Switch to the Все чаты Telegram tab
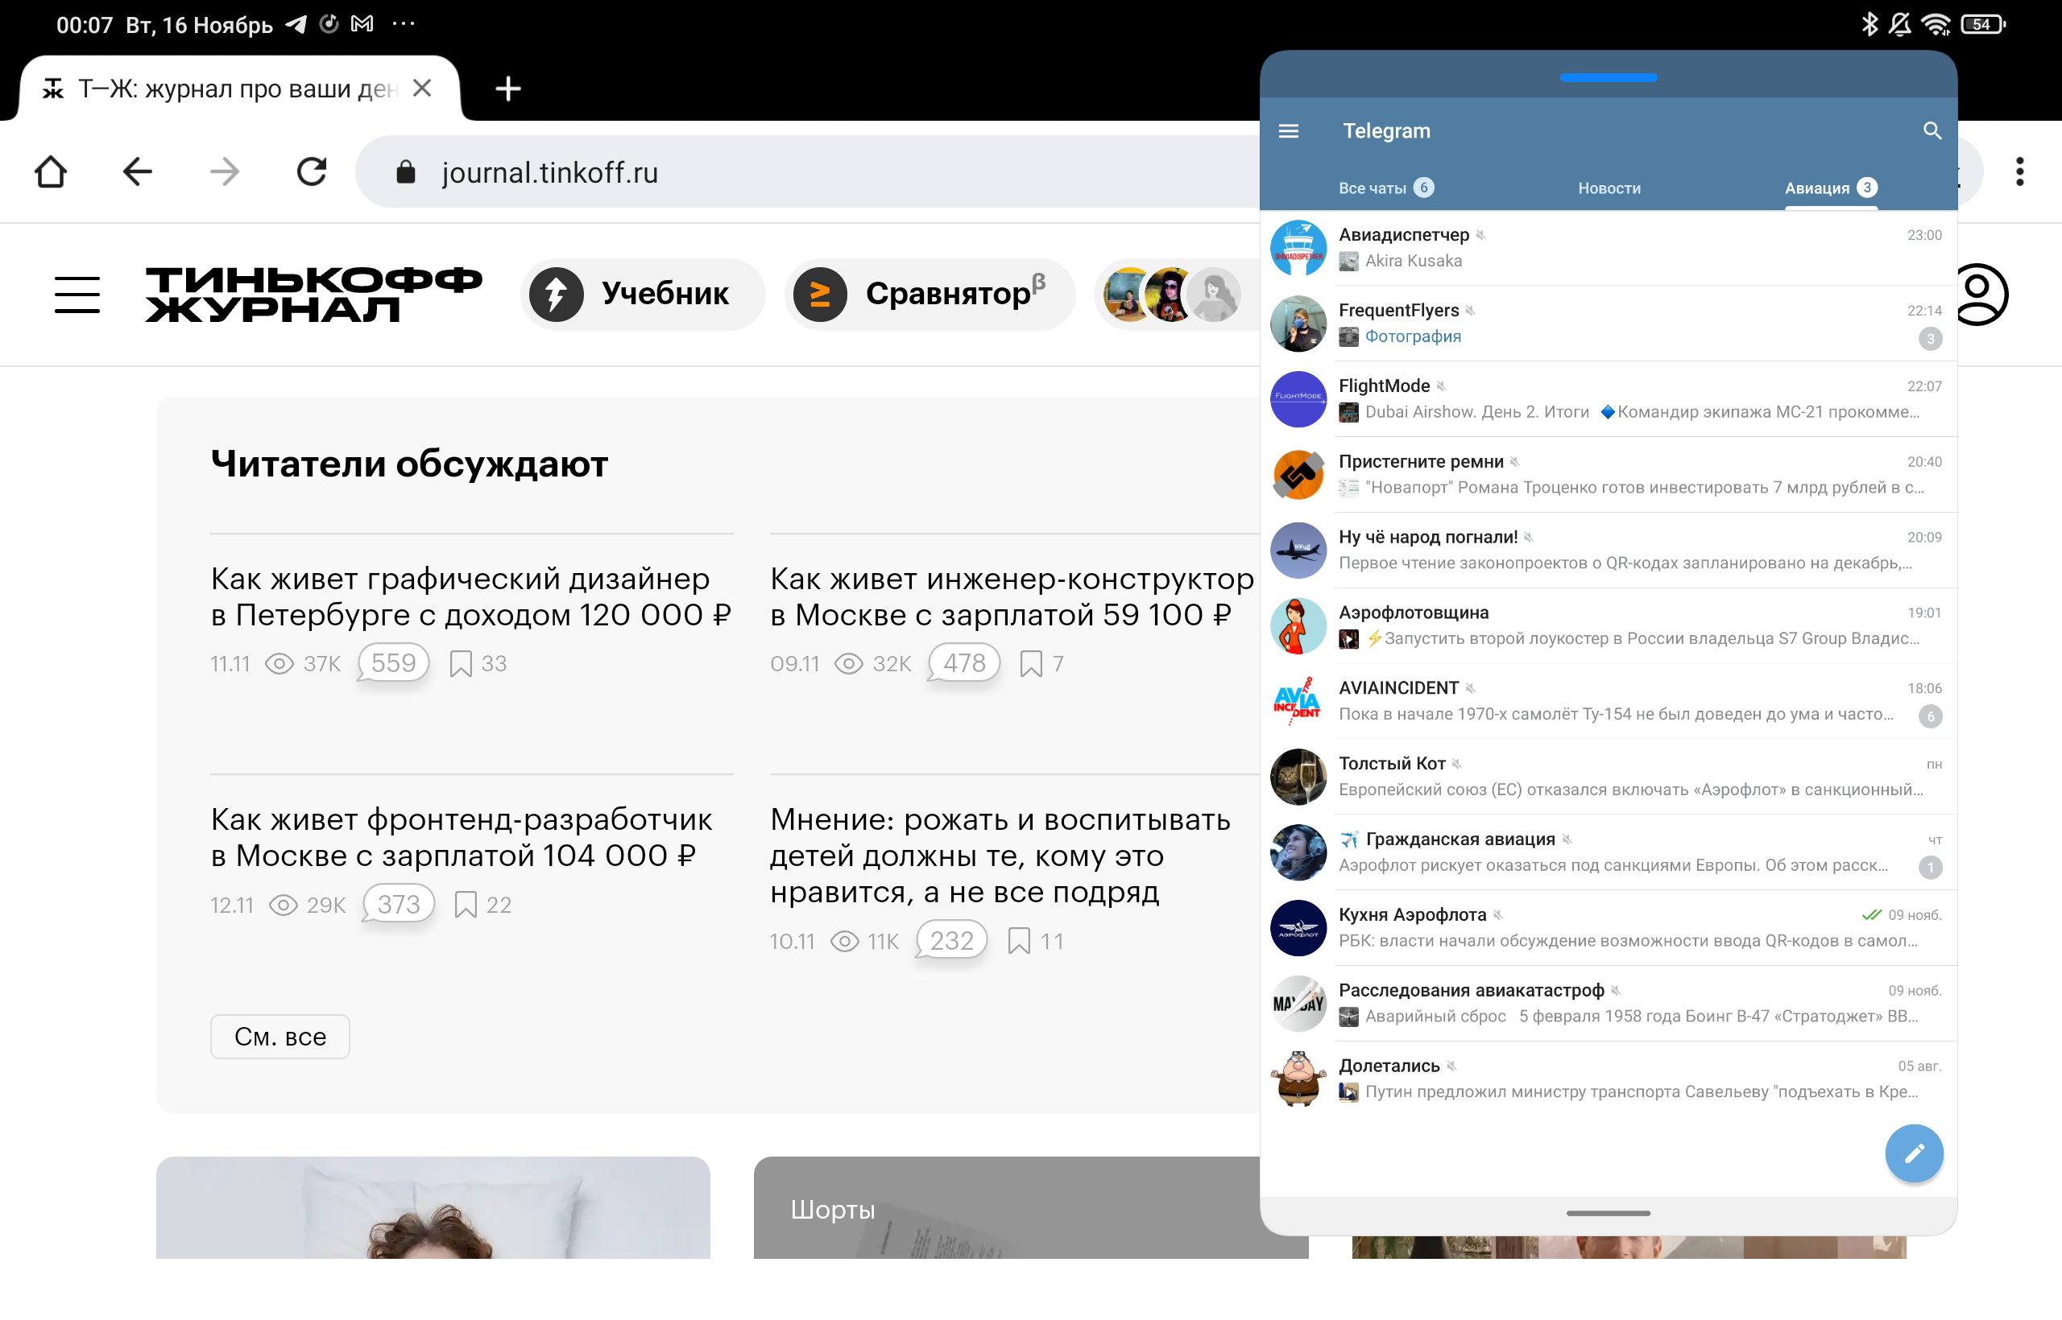This screenshot has width=2062, height=1320. click(x=1385, y=188)
